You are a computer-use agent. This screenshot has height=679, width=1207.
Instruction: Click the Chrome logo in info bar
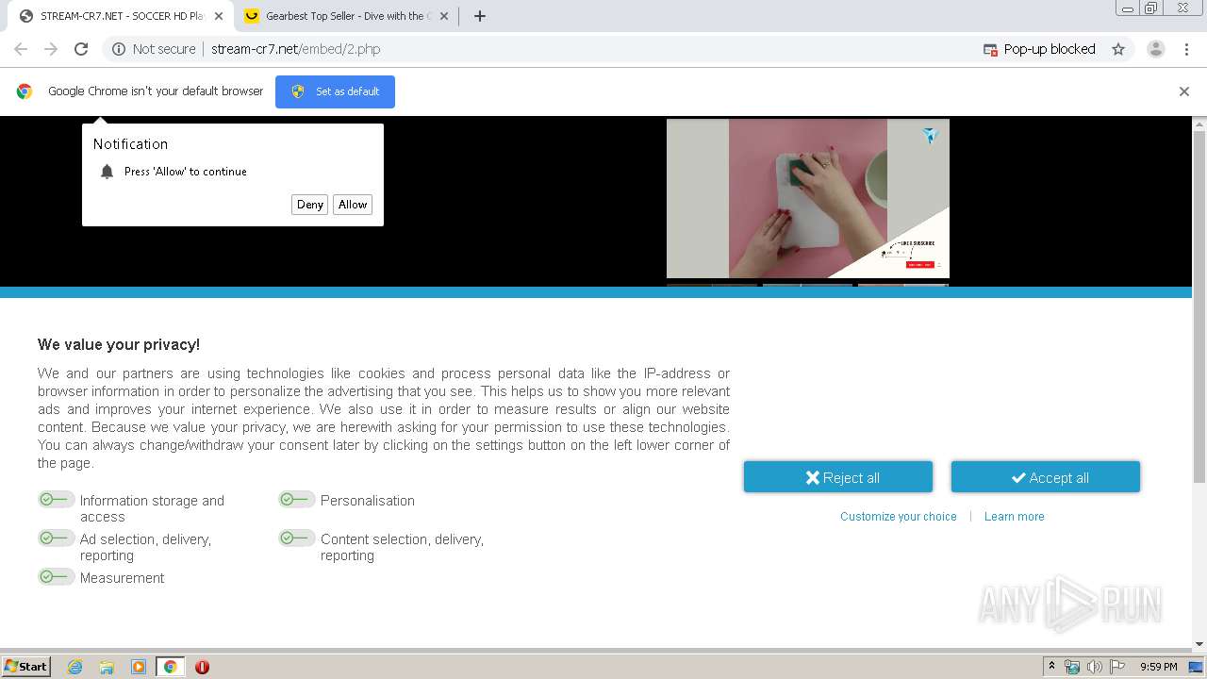tap(25, 91)
